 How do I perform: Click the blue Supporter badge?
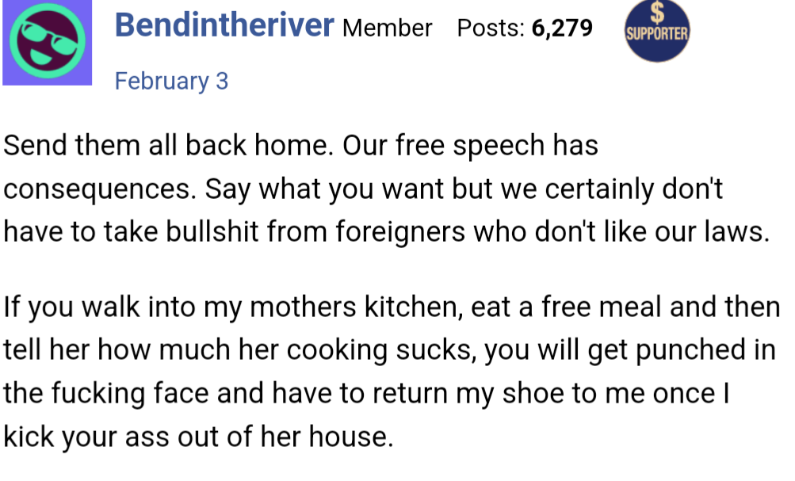click(x=656, y=33)
